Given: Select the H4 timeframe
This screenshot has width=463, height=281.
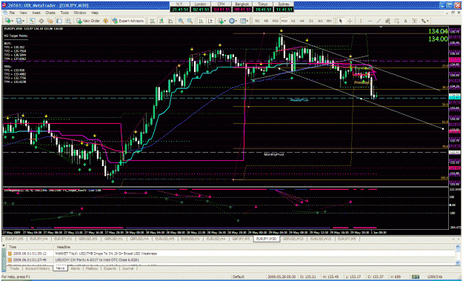Looking at the screenshot, I should [302, 21].
